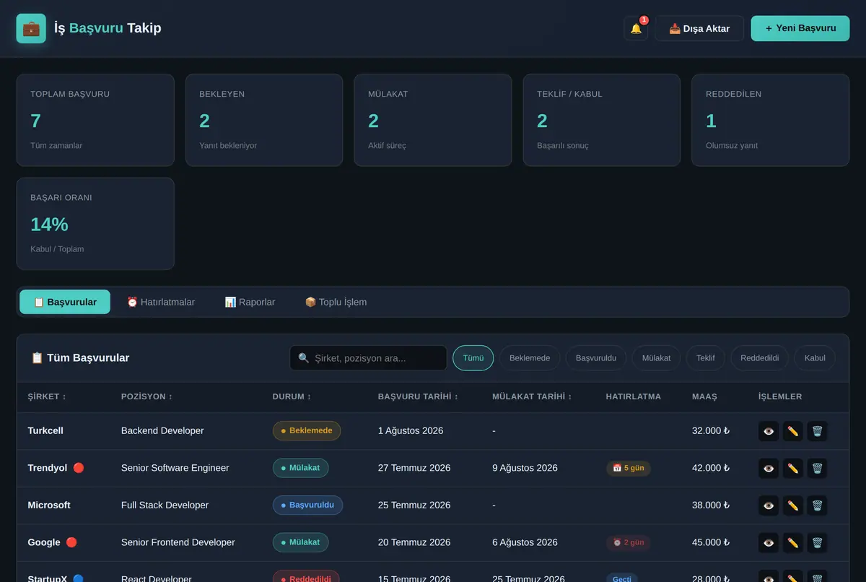Sort the table by the Durum column header
Screen dimensions: 866x582
292,396
